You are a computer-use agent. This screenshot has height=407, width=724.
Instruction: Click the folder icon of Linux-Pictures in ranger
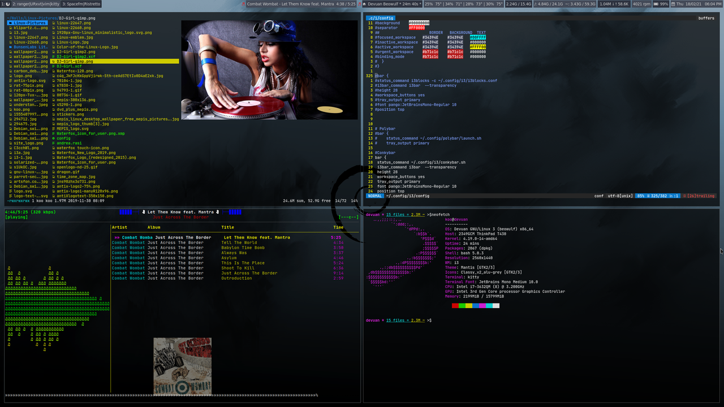[10, 23]
